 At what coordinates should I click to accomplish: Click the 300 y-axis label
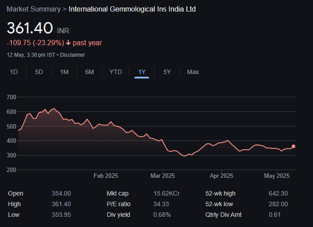click(x=12, y=155)
